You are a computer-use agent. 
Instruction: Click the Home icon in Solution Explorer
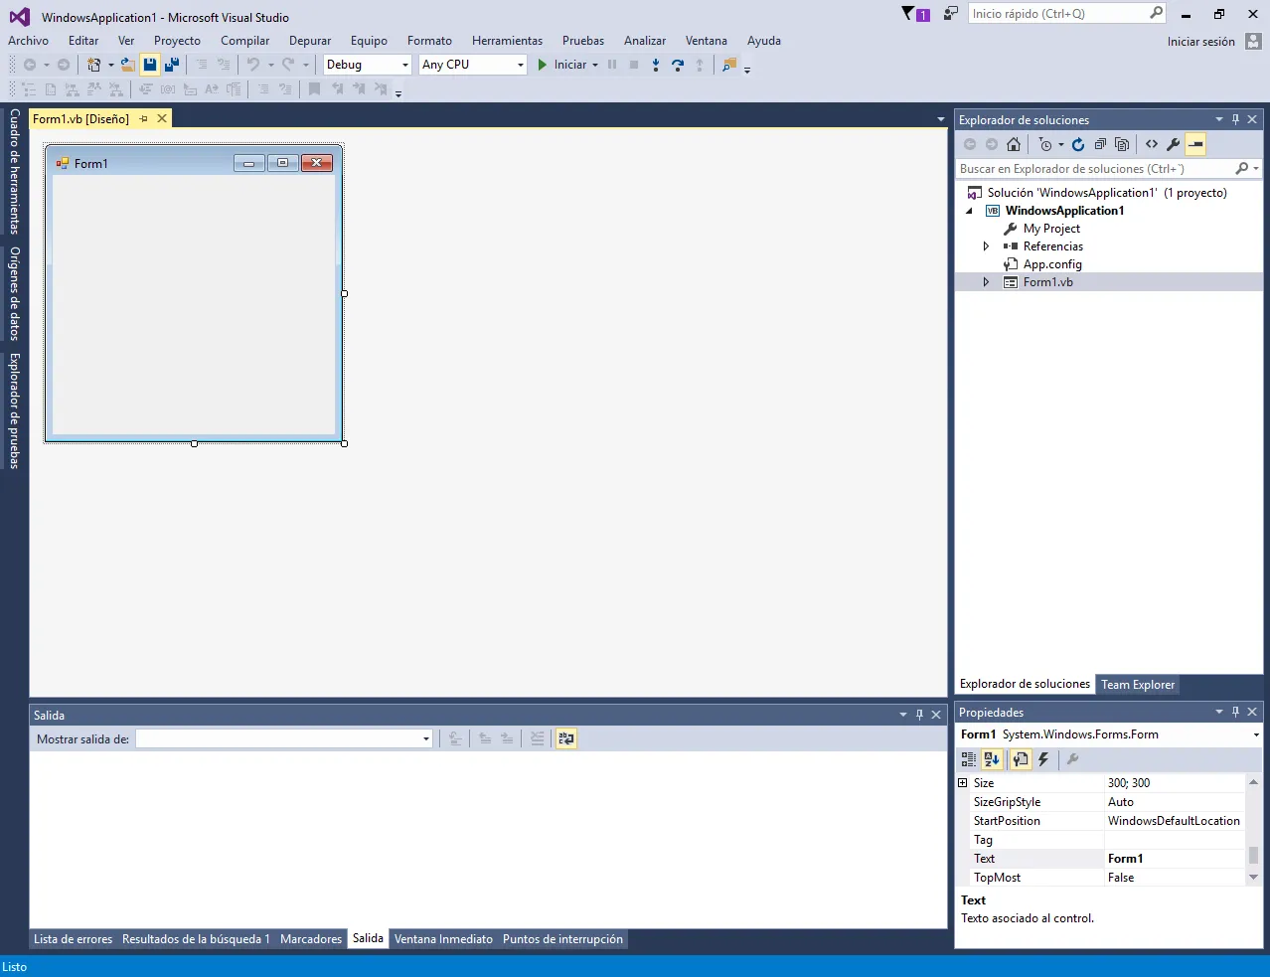tap(1014, 144)
